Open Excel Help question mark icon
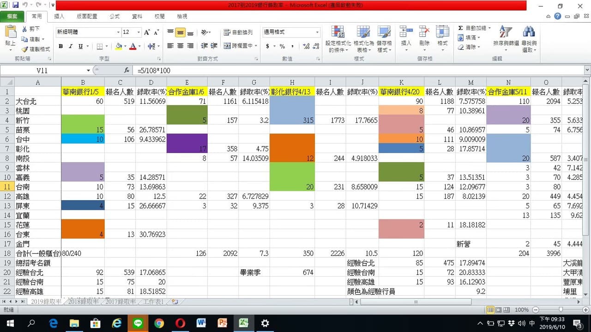Image resolution: width=591 pixels, height=332 pixels. click(558, 16)
